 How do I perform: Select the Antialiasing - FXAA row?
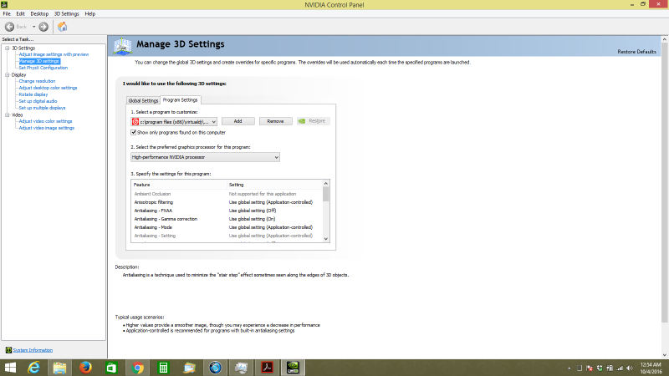pyautogui.click(x=227, y=211)
